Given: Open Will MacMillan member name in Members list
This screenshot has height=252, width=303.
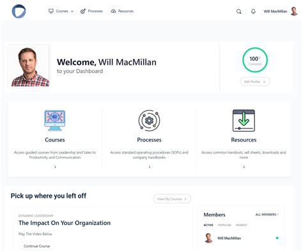Looking at the screenshot, I should [x=229, y=238].
